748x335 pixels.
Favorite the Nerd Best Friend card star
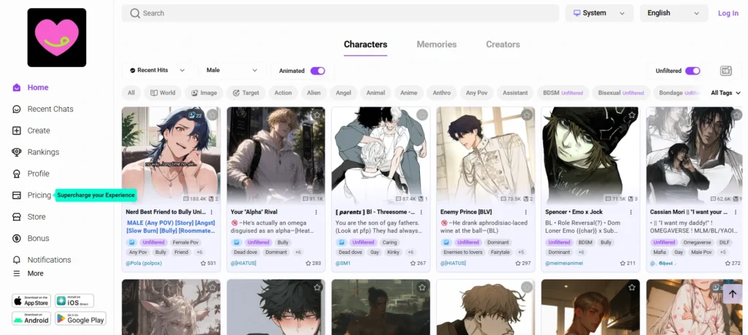[213, 115]
